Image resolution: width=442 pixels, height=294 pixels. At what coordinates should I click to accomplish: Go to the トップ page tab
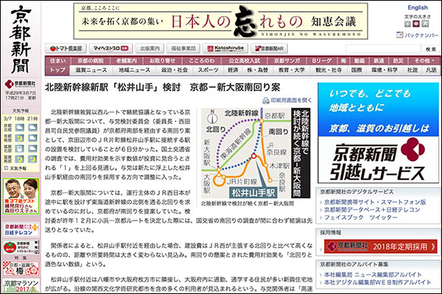(57, 70)
